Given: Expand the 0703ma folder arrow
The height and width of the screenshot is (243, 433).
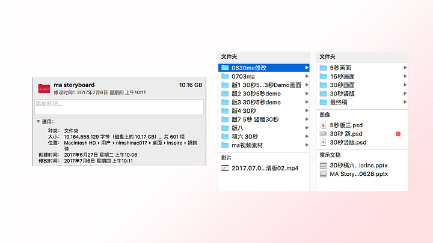Looking at the screenshot, I should click(307, 76).
